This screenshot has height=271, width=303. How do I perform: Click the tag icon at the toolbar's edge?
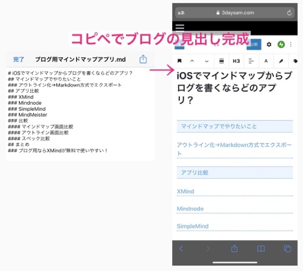pos(295,61)
